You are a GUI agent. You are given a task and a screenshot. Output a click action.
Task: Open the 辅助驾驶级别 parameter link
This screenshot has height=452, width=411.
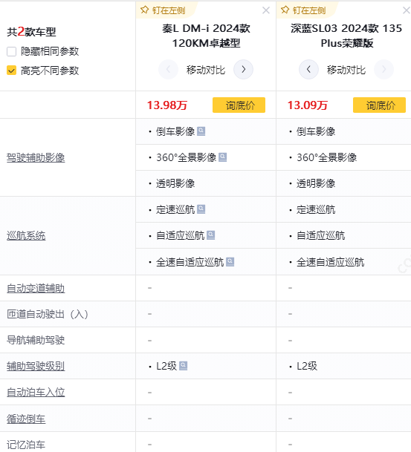pyautogui.click(x=36, y=366)
